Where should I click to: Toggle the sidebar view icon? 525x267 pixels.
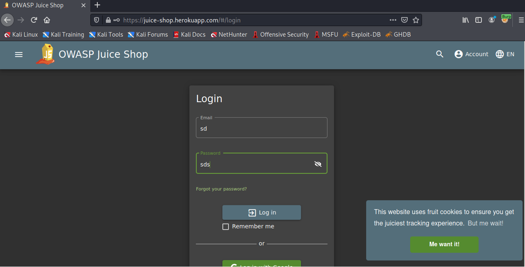point(478,20)
